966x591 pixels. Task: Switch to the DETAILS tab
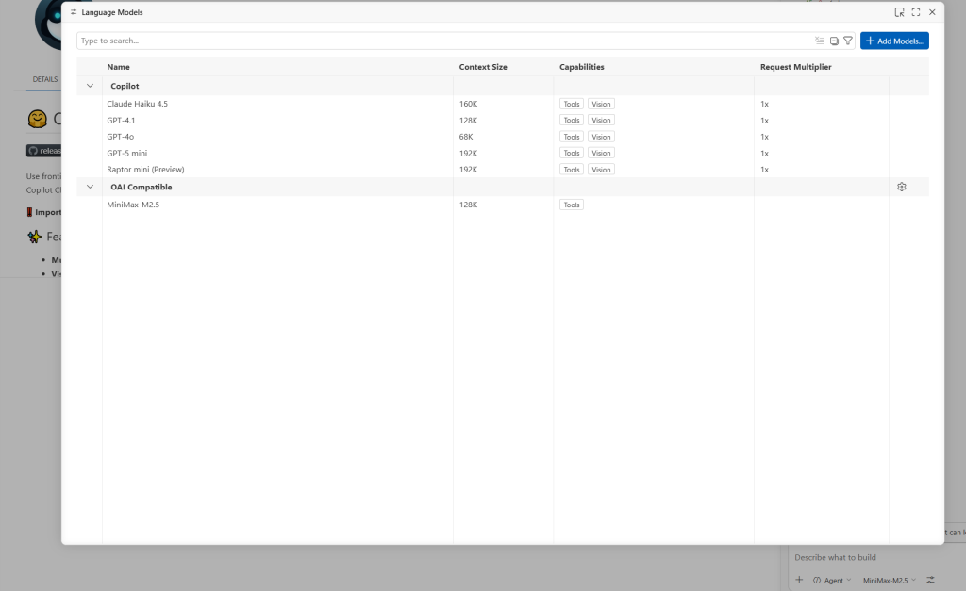click(x=44, y=79)
